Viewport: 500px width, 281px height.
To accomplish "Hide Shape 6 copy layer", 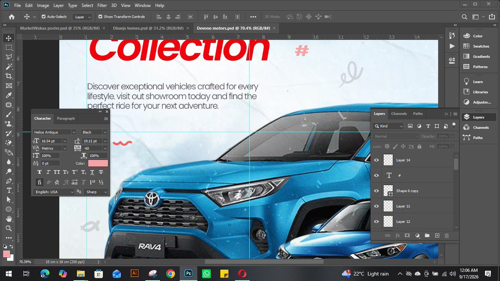I will (x=377, y=191).
